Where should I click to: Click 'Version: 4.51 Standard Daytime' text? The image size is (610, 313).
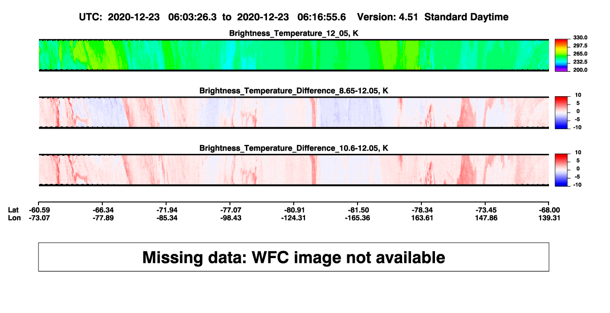(x=433, y=17)
